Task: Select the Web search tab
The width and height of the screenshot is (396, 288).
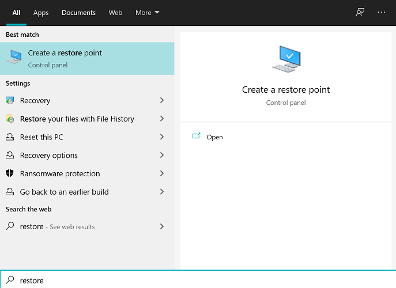Action: [115, 12]
